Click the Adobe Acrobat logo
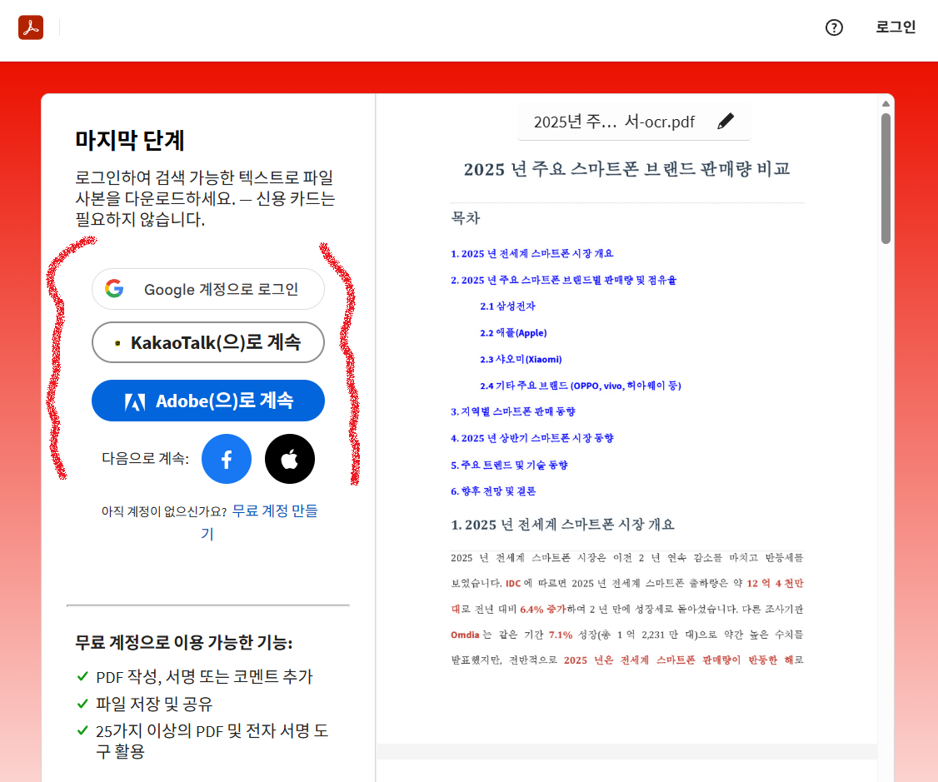The width and height of the screenshot is (938, 782). [x=30, y=27]
